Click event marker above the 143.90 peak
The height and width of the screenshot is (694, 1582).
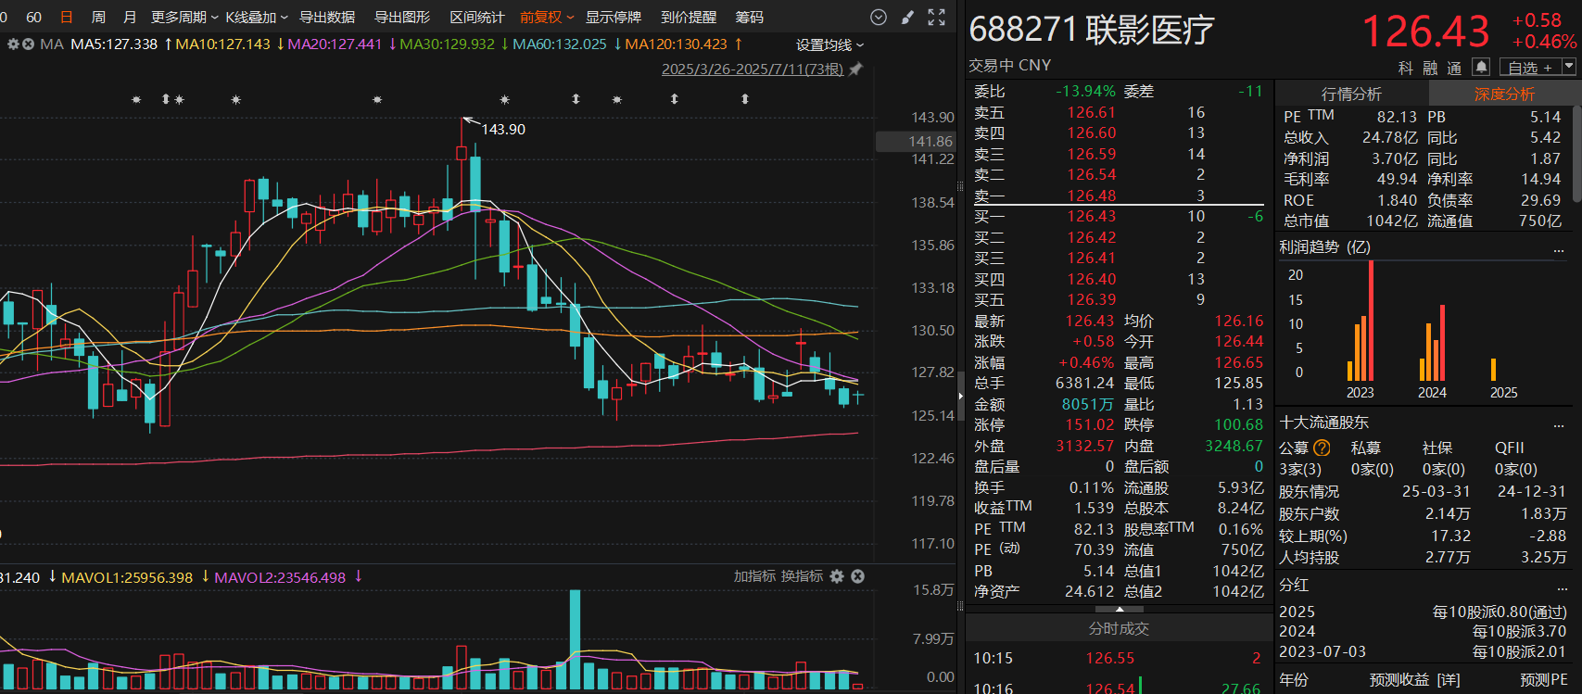504,99
